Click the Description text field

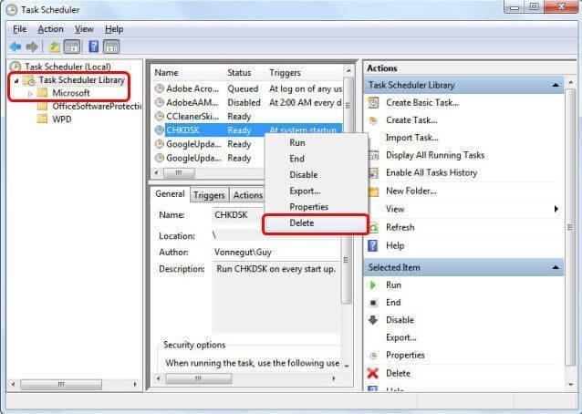tap(276, 297)
